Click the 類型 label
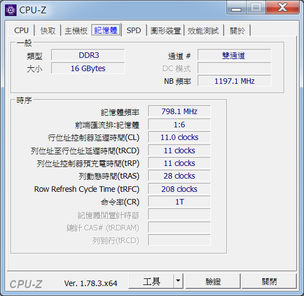 34,56
